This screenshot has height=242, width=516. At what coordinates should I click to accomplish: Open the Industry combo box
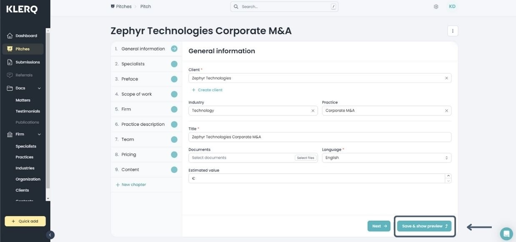[253, 110]
